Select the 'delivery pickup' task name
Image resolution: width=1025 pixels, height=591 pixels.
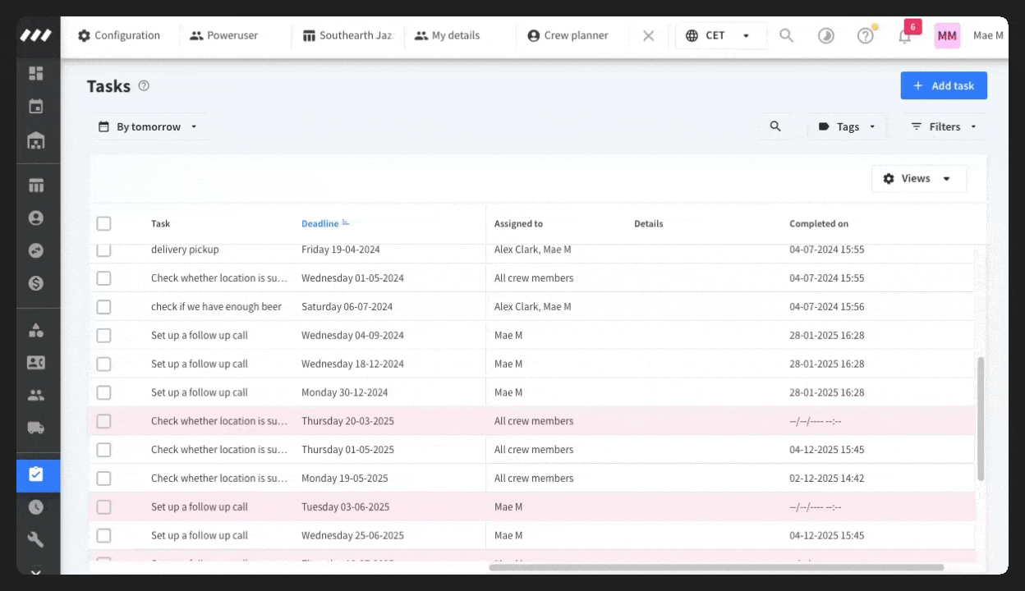[185, 250]
